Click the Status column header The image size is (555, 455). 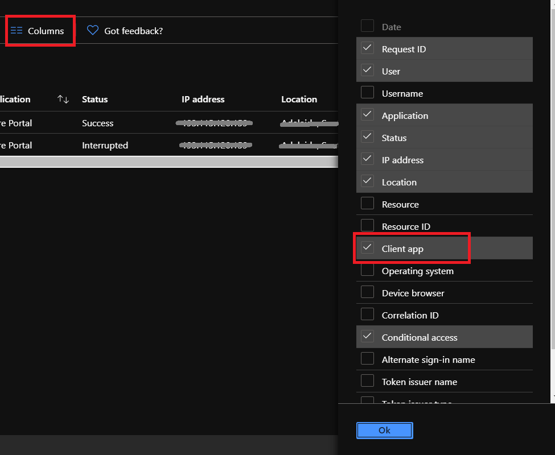click(94, 100)
